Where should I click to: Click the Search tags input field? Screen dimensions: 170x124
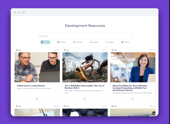(85, 36)
